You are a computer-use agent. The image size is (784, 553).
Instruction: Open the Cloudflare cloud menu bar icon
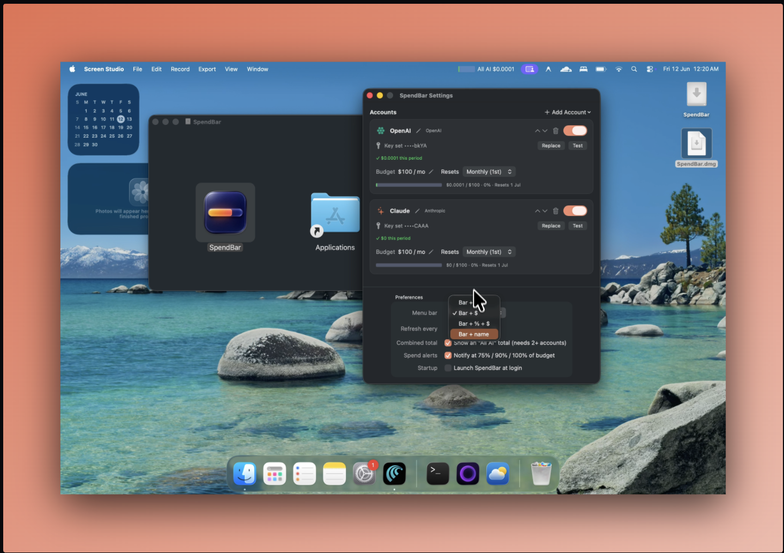(x=566, y=69)
